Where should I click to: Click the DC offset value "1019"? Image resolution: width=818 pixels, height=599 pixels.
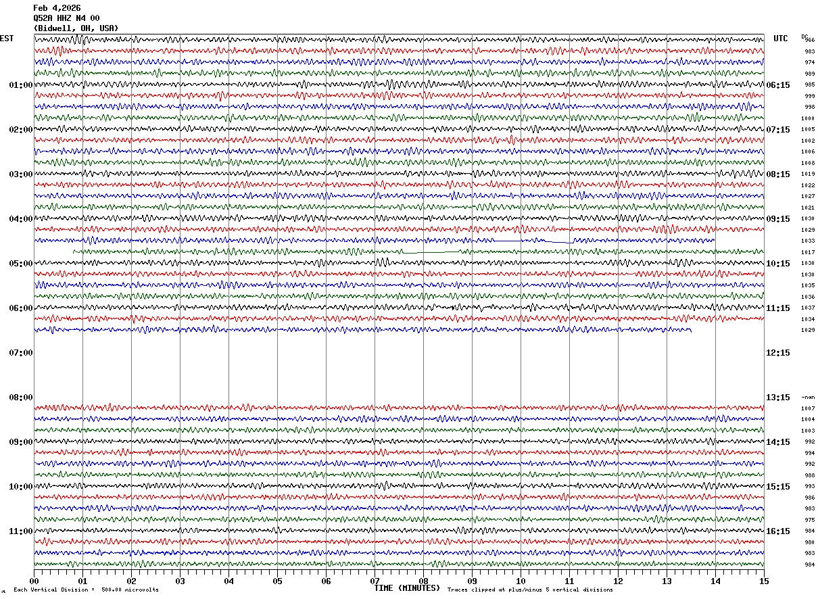(808, 174)
